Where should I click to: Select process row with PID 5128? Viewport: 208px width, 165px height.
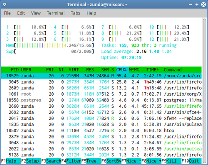(x=102, y=155)
